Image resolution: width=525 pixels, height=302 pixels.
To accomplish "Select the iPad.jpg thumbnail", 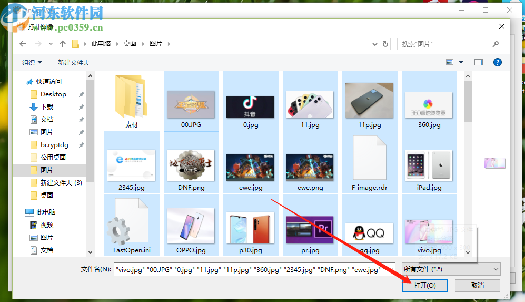I will tap(429, 165).
